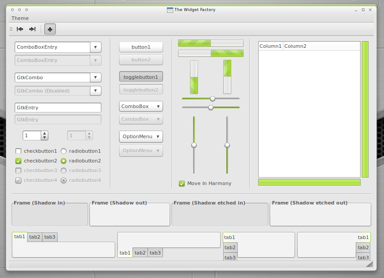Decrease the enabled spin button value
The image size is (384, 278).
coord(44,138)
